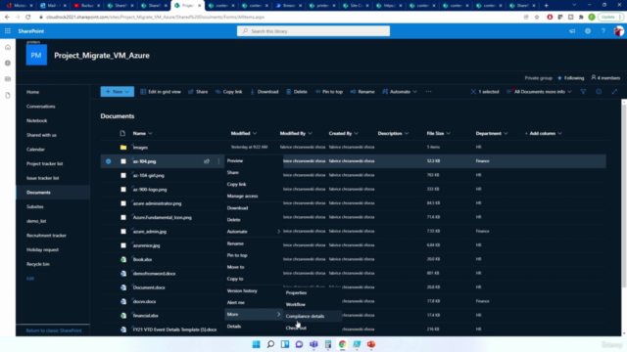Viewport: 627px width, 352px height.
Task: Open Recycle bin in left navigation
Action: click(x=38, y=264)
